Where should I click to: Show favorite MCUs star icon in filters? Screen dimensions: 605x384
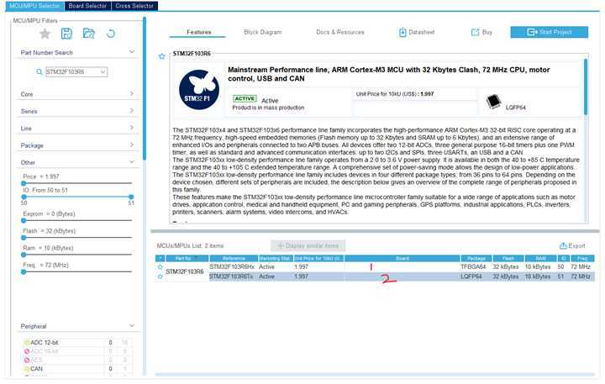(45, 34)
